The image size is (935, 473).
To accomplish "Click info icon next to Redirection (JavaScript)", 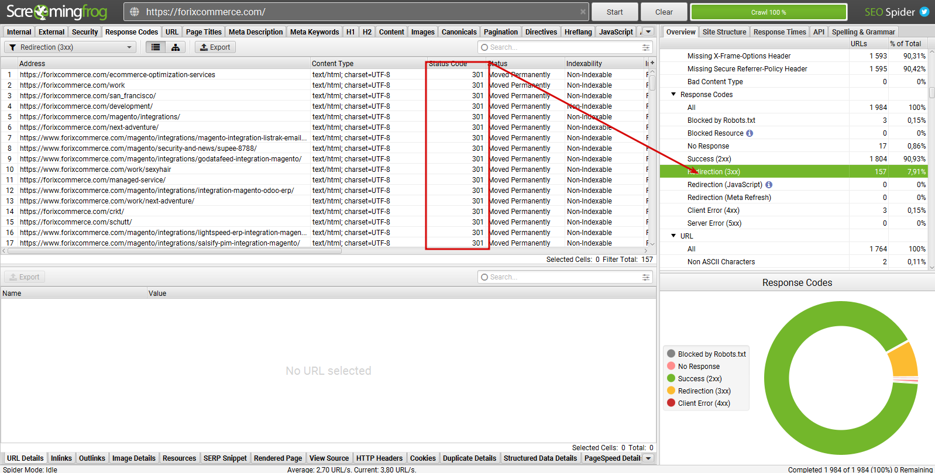I will click(x=769, y=185).
